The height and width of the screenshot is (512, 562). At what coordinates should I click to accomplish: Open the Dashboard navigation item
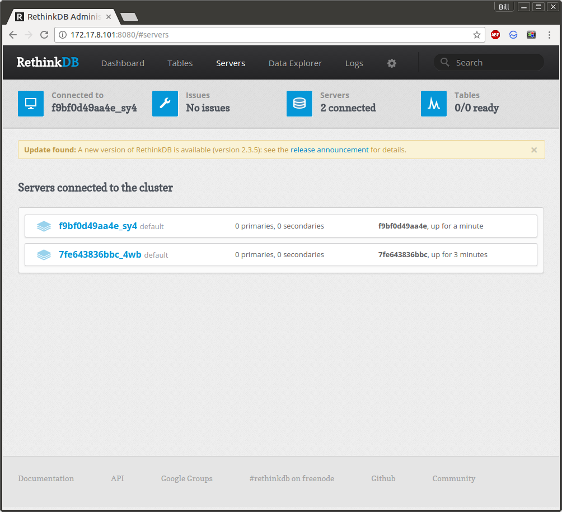click(123, 63)
